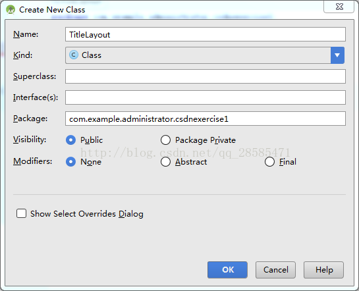This screenshot has height=291, width=359.
Task: Click the Package Private label text
Action: point(206,140)
